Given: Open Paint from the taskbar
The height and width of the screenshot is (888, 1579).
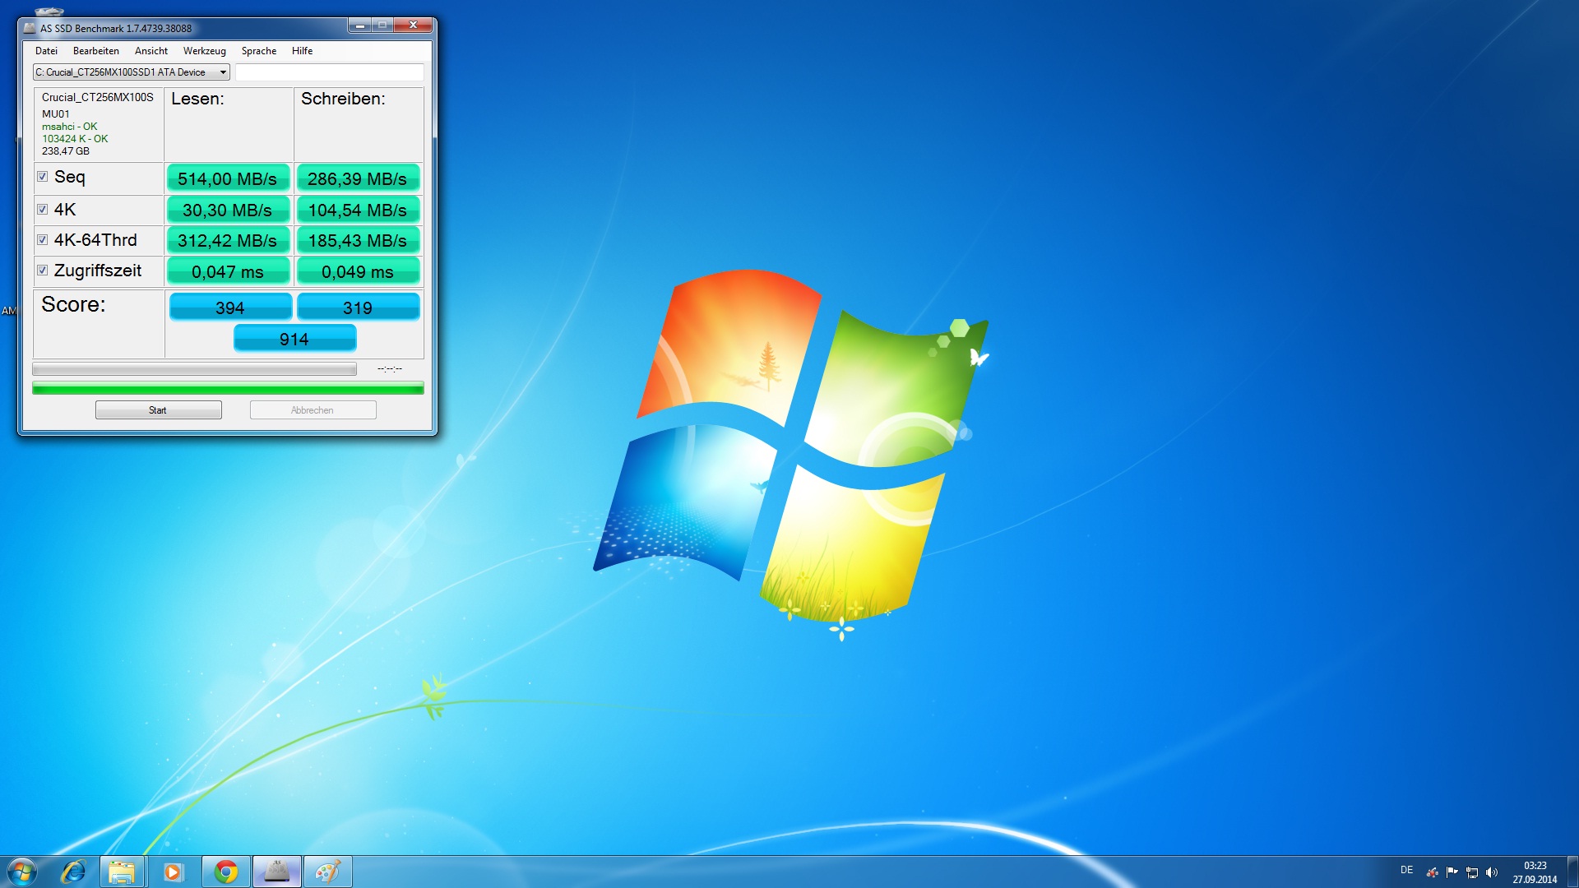Looking at the screenshot, I should pyautogui.click(x=327, y=872).
